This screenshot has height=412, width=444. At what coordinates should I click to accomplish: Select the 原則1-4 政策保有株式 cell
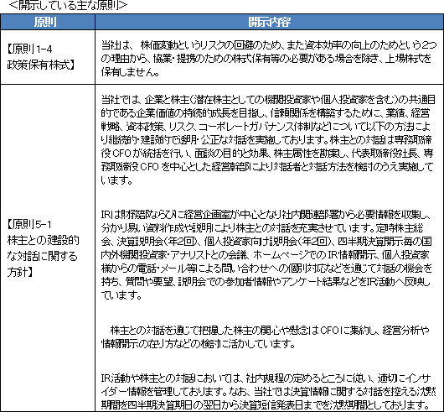(x=48, y=57)
